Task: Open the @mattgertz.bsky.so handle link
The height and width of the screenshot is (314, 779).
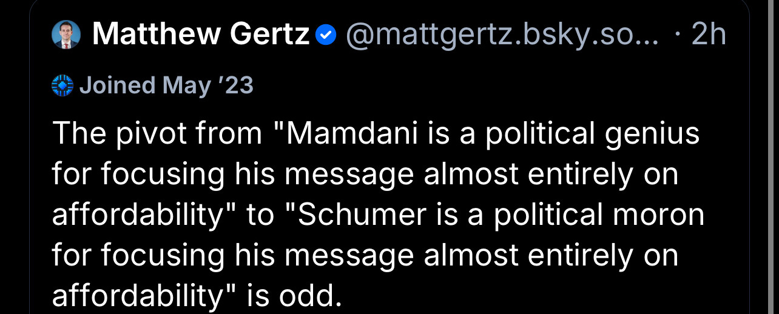Action: click(x=502, y=35)
